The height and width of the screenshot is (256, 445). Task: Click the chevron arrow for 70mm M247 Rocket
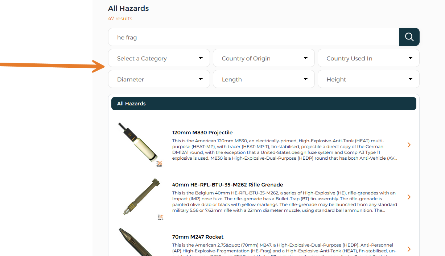[x=409, y=249]
